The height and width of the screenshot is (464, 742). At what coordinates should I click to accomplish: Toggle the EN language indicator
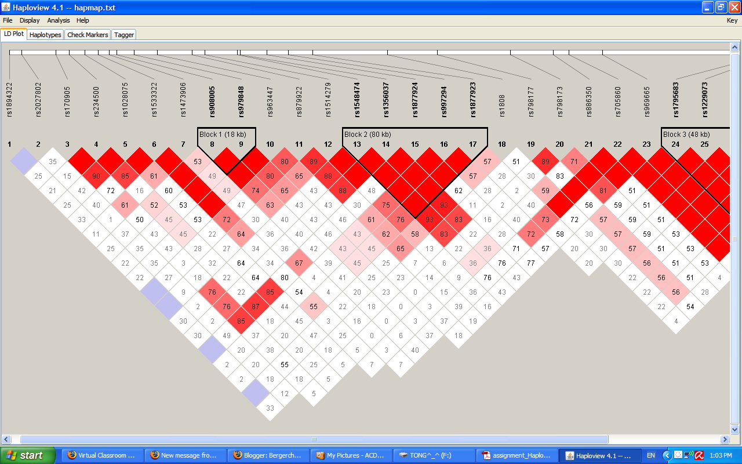click(650, 455)
